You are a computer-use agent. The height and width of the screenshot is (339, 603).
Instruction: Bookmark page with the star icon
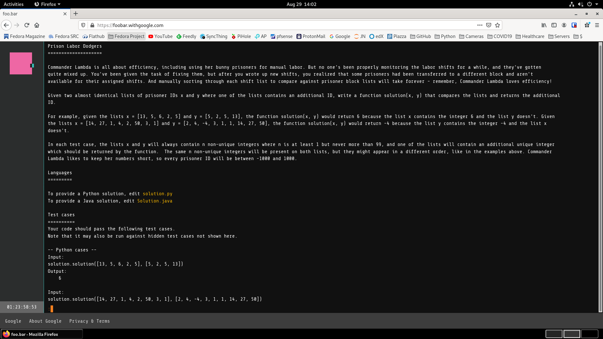click(x=497, y=25)
